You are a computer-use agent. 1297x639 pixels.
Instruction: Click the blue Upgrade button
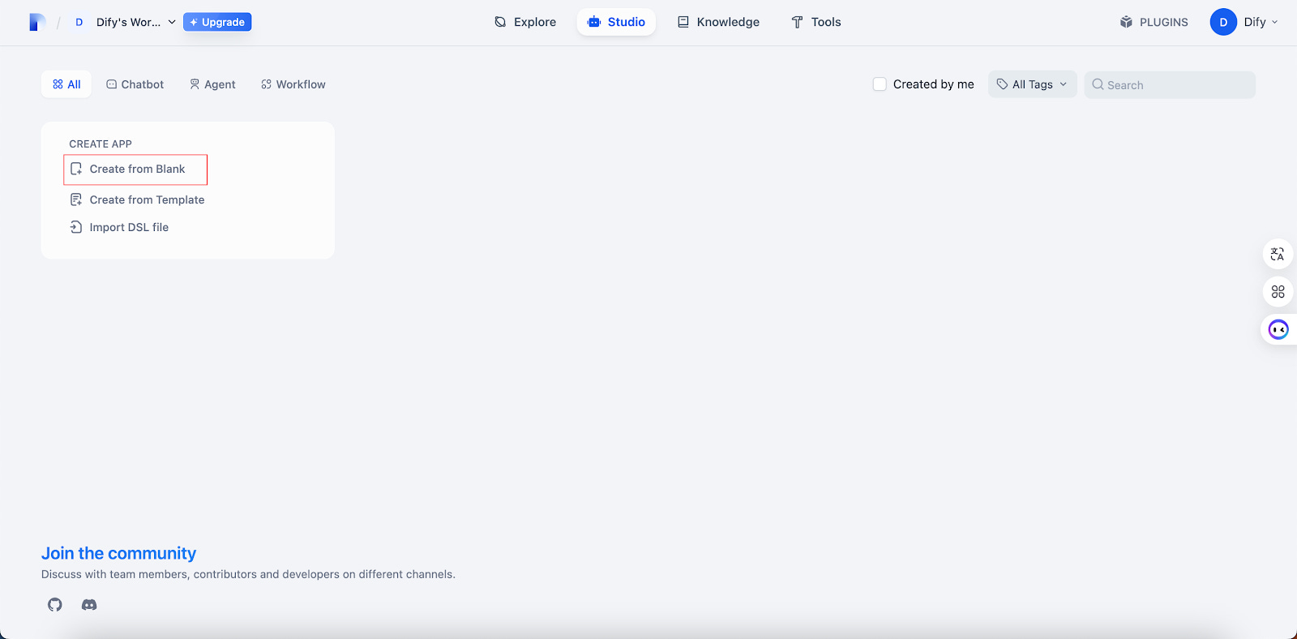click(217, 22)
